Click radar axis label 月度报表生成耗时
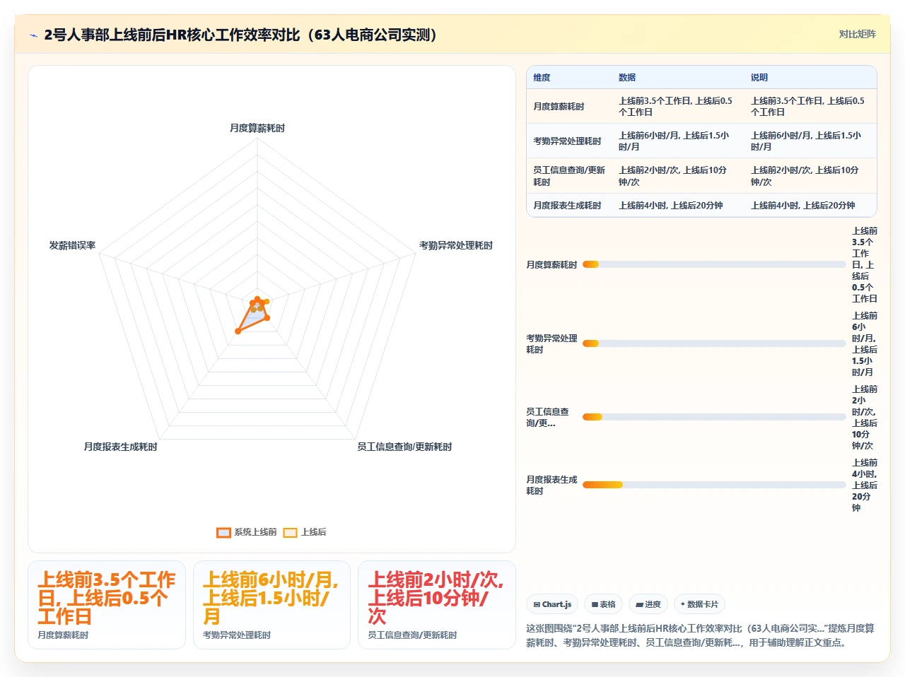 tap(120, 447)
